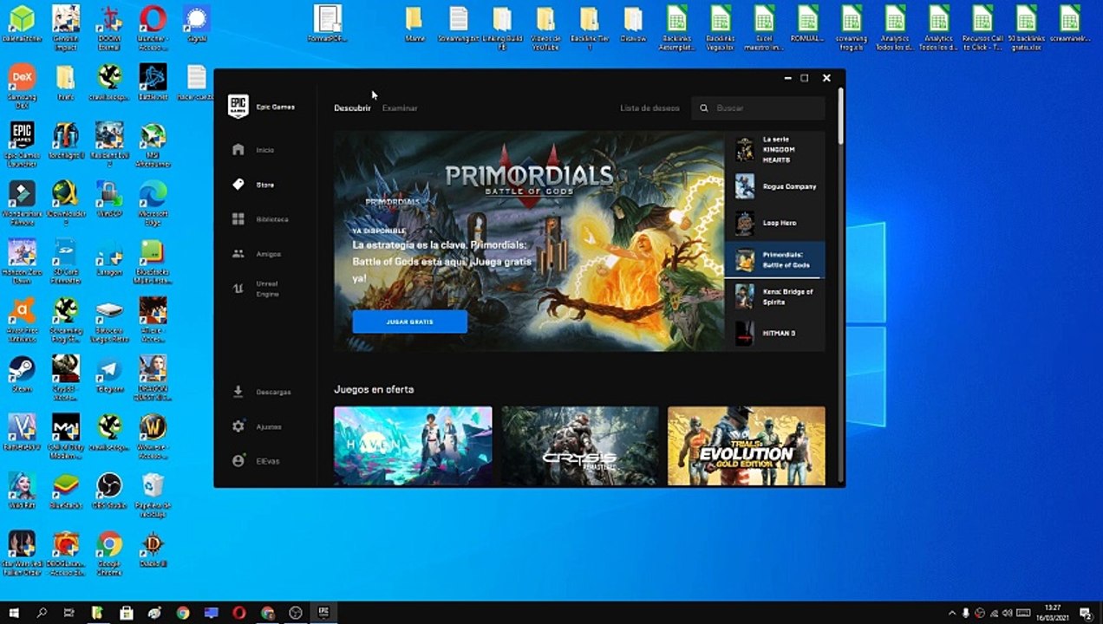Select Loop Hero carousel item

(775, 223)
